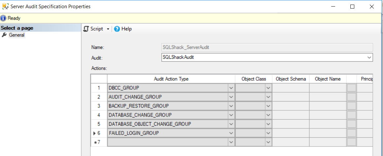
Task: Open Object Class dropdown for row 1
Action: [268, 88]
